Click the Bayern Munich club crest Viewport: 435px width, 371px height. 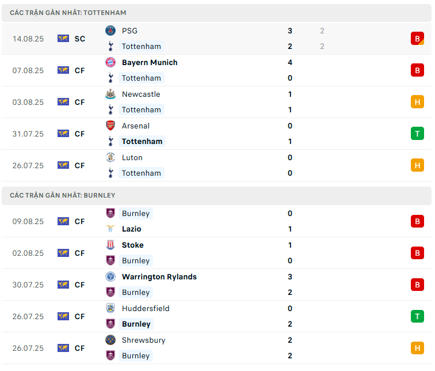tap(110, 62)
